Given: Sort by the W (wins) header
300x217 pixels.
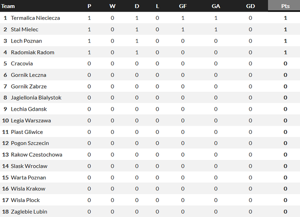Looking at the screenshot, I should click(112, 6).
